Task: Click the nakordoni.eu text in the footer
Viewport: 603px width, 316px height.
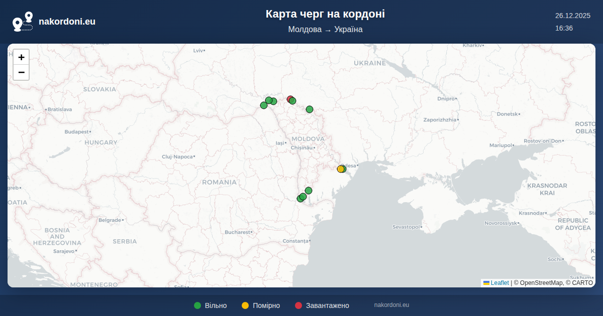Action: (x=391, y=305)
